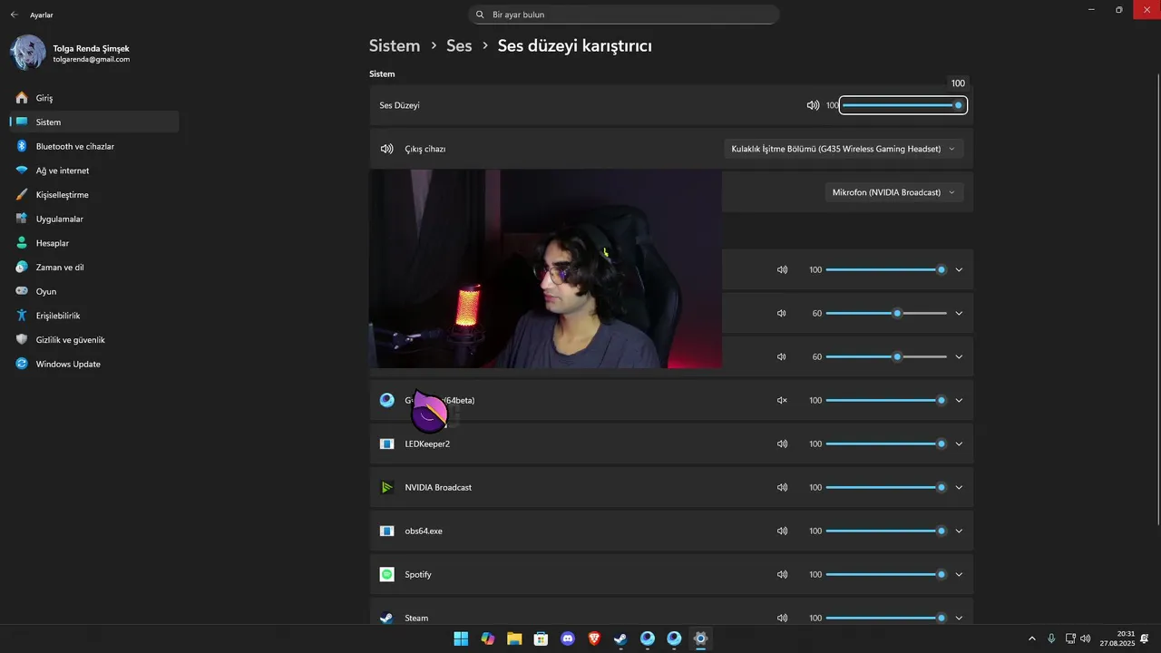Image resolution: width=1161 pixels, height=653 pixels.
Task: Adjust the system Ses Düzeyi slider
Action: [903, 105]
